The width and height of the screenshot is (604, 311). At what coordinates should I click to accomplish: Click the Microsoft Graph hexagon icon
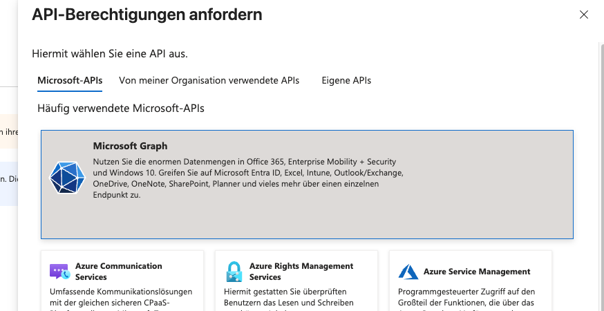67,177
